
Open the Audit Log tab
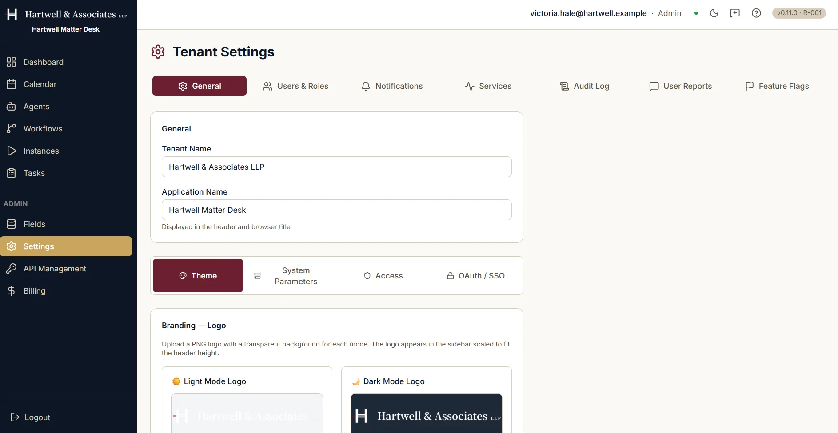pos(584,86)
